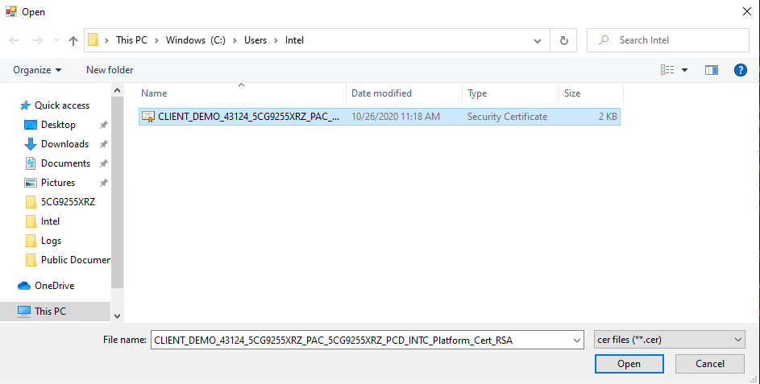The width and height of the screenshot is (760, 384).
Task: Select the security certificate file icon
Action: [x=147, y=117]
